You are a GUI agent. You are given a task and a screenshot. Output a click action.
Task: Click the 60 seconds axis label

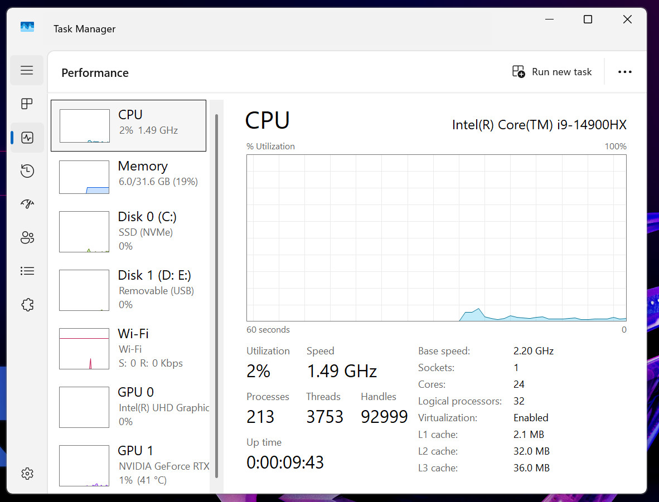[x=268, y=330]
